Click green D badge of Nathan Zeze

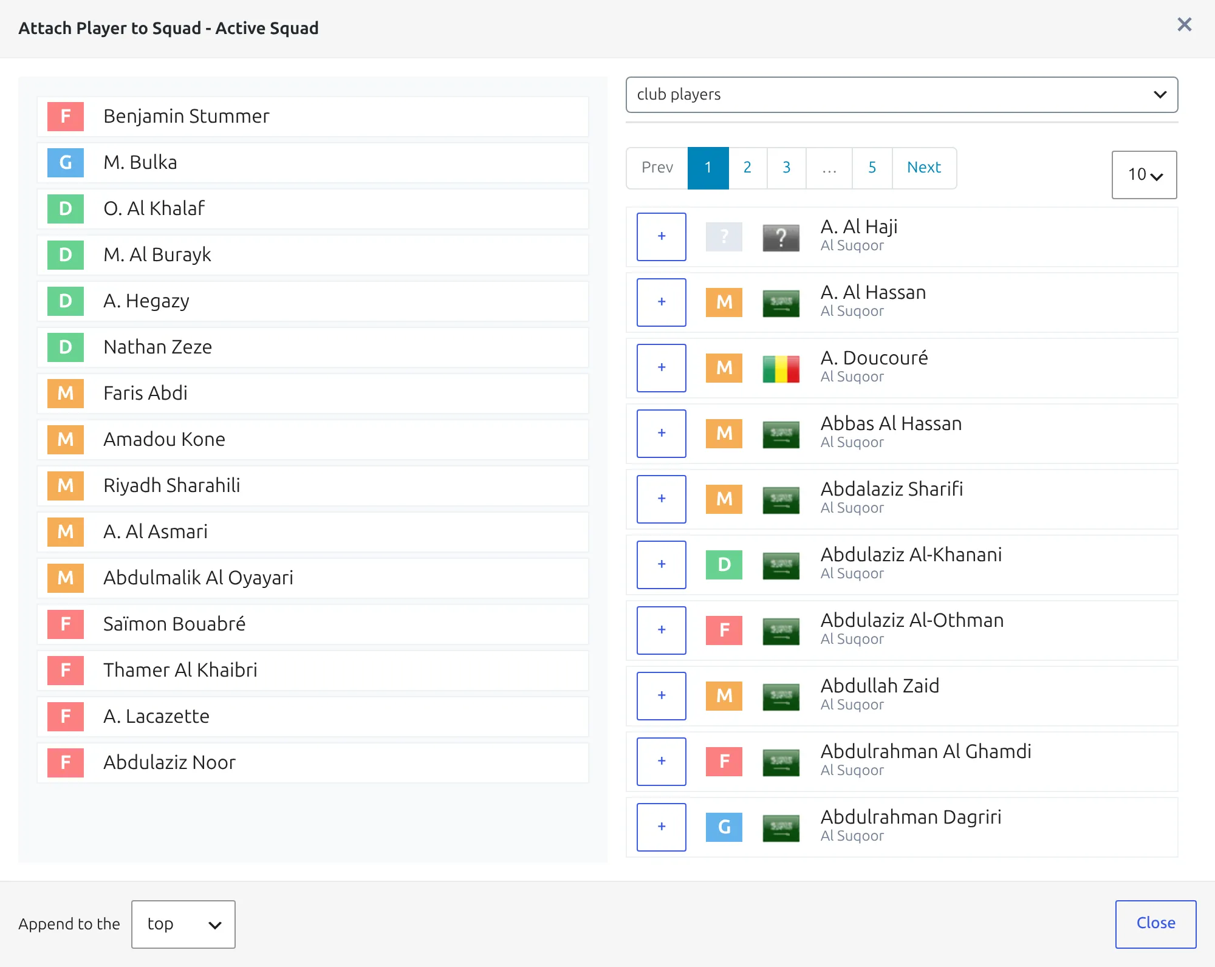pos(66,347)
